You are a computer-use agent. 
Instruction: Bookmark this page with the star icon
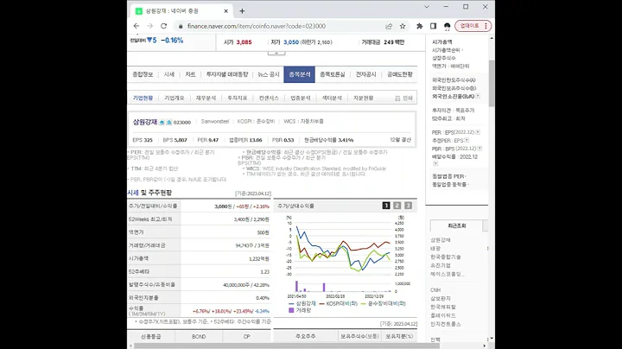[403, 26]
